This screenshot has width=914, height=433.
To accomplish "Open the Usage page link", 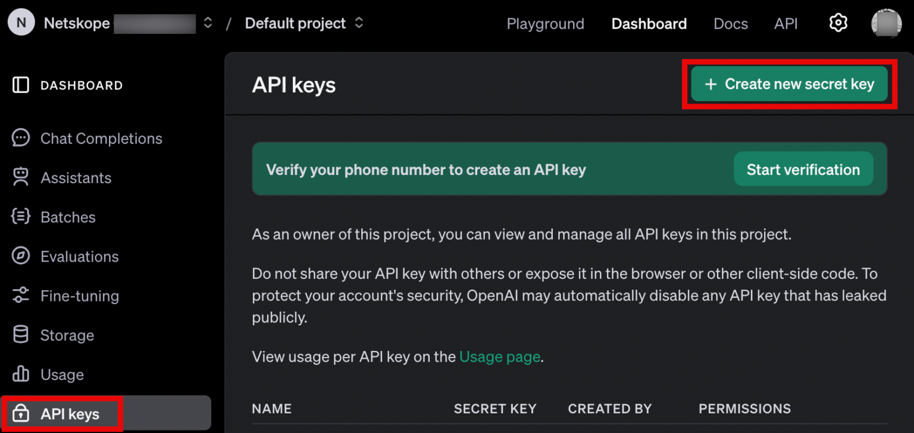I will coord(499,356).
